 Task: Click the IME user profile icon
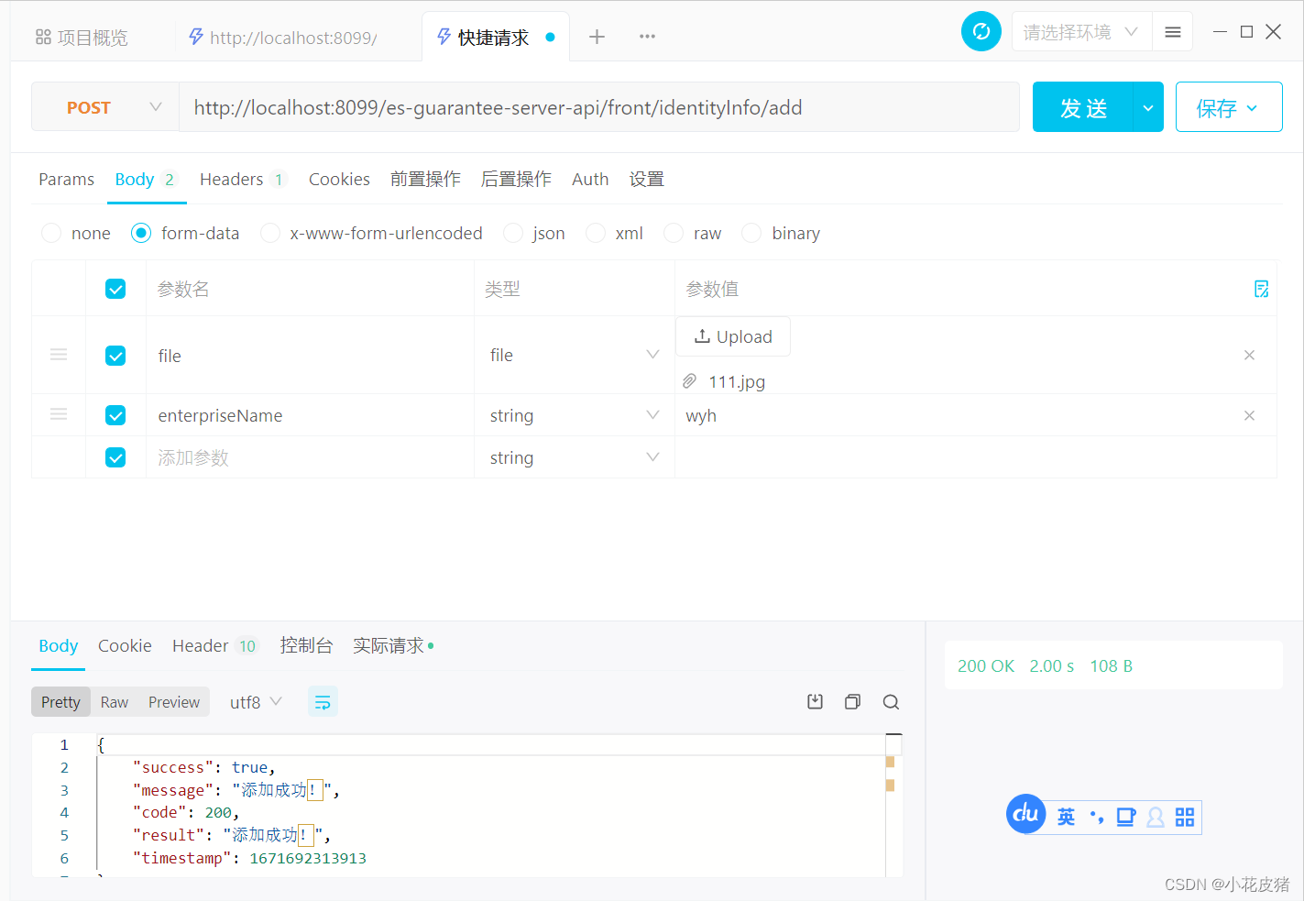point(1156,817)
